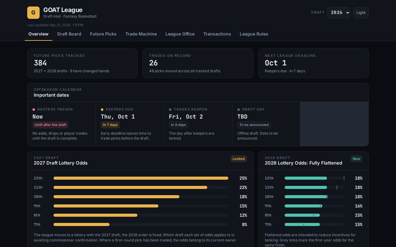Click the Trades on Record 26 card
396x247 pixels.
(198, 63)
